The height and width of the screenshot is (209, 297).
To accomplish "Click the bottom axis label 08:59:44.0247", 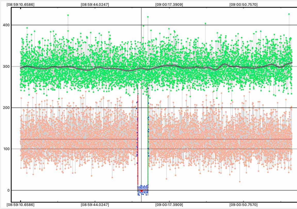I will [95, 205].
